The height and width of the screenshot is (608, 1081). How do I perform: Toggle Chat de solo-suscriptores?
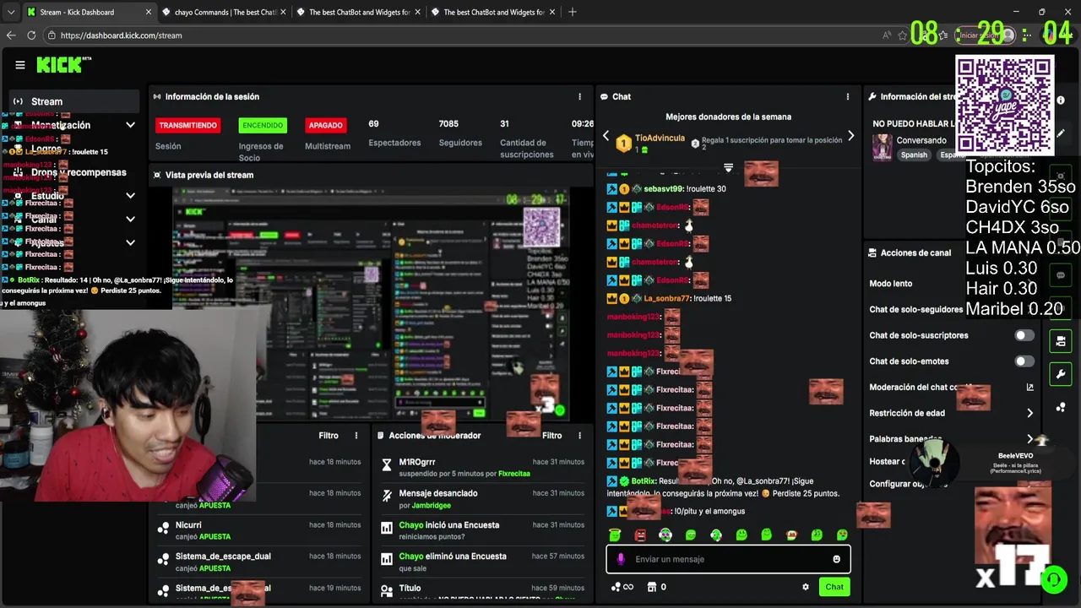[1024, 335]
